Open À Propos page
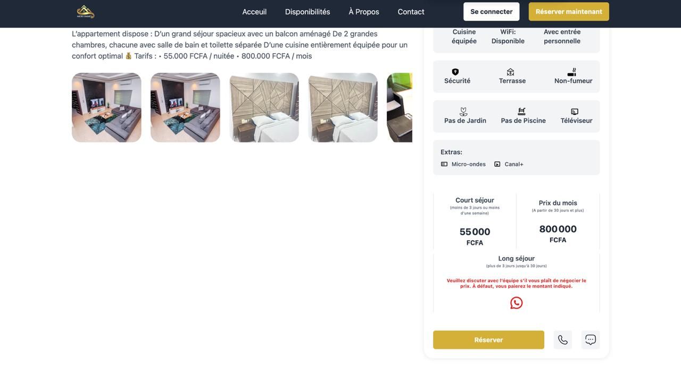 364,12
